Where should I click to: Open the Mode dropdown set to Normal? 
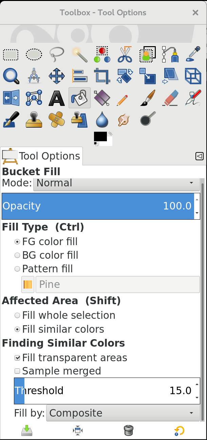pos(116,183)
